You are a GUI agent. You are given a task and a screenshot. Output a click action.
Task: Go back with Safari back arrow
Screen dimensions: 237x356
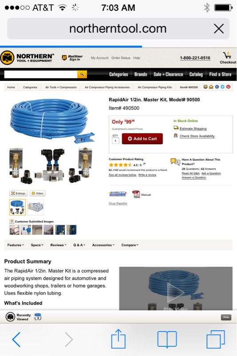(x=16, y=340)
